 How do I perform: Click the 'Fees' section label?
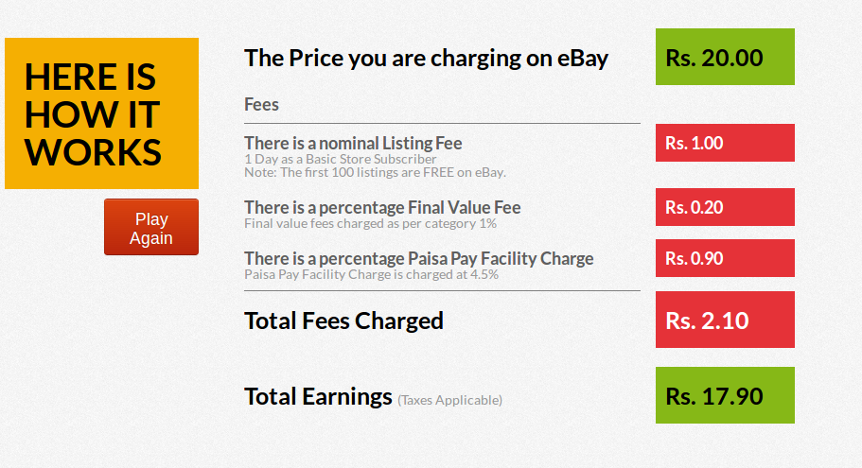[261, 104]
